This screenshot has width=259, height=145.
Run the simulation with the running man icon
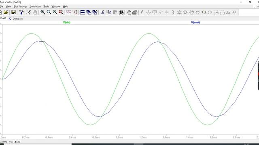click(29, 12)
